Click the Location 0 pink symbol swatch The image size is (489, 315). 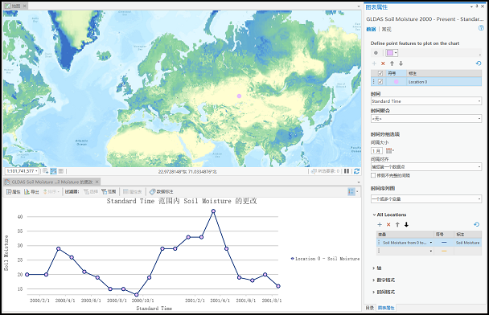click(396, 82)
